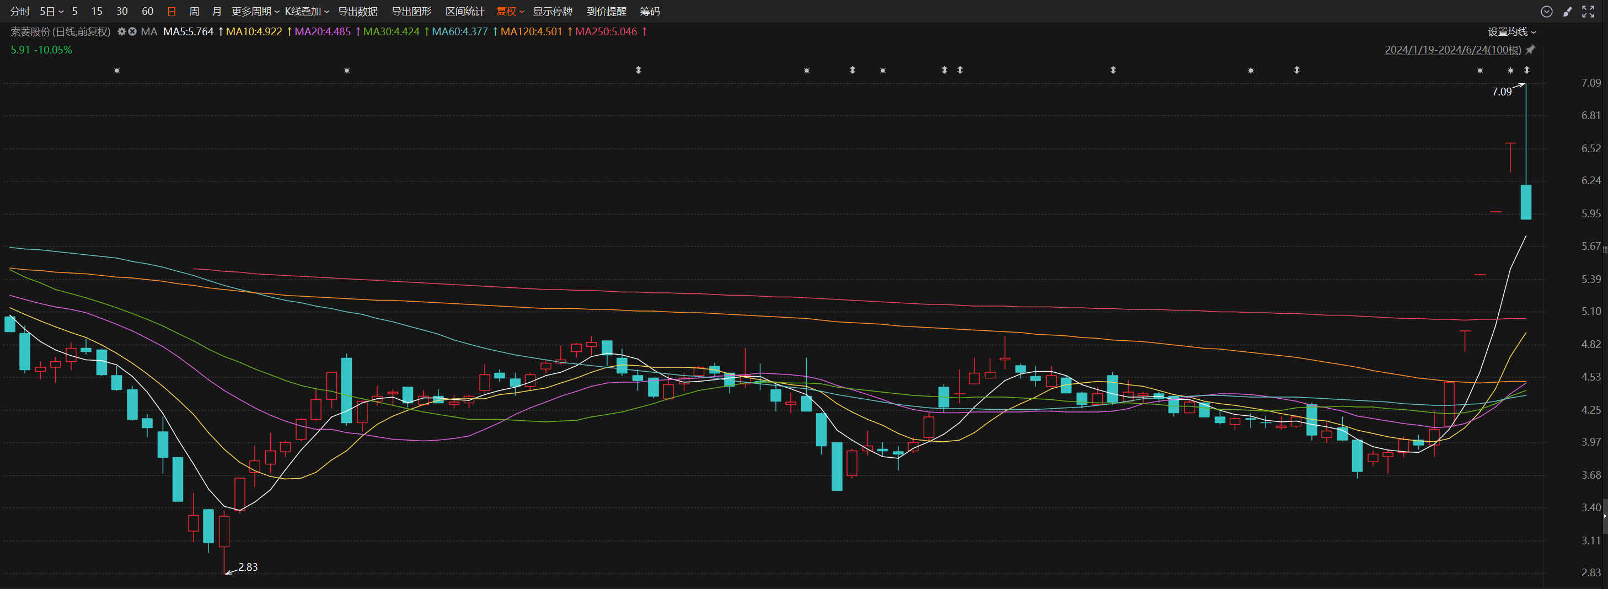The height and width of the screenshot is (589, 1608).
Task: Select the 60 minute period tab
Action: pos(147,11)
